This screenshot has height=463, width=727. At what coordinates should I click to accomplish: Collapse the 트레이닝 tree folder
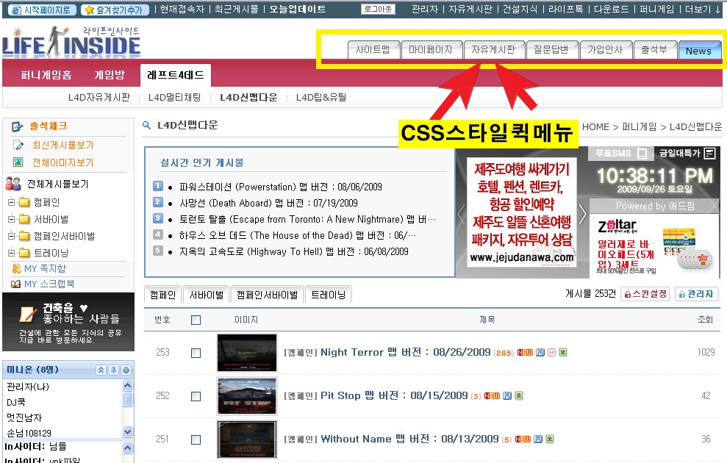click(x=12, y=253)
